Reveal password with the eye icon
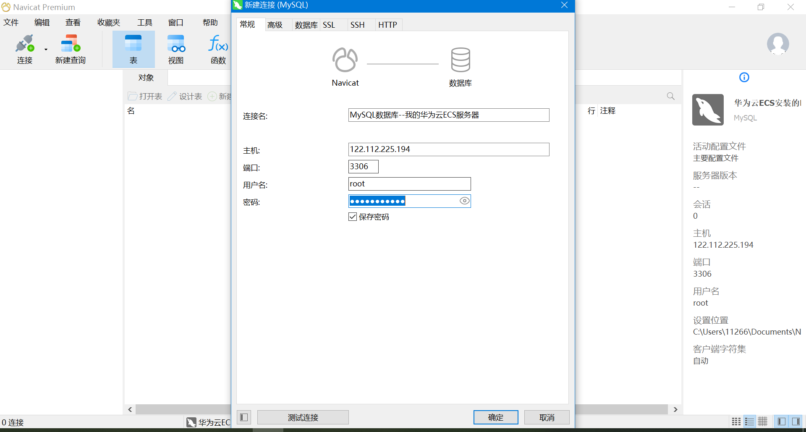Screen dimensions: 806x432 pyautogui.click(x=464, y=201)
